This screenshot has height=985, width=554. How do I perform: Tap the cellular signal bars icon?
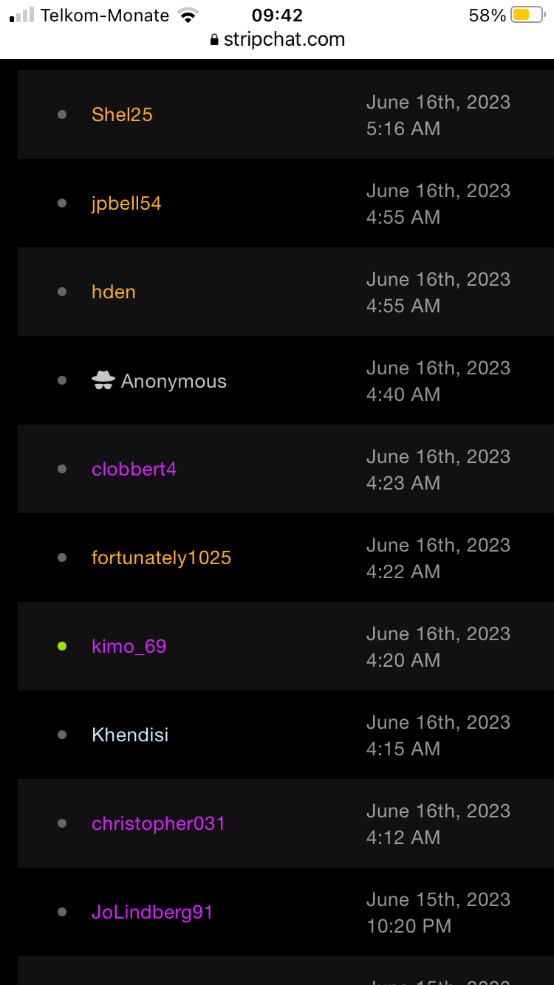pos(22,16)
